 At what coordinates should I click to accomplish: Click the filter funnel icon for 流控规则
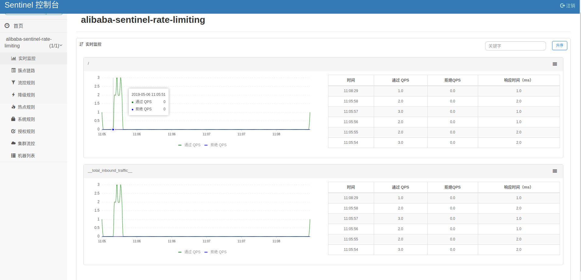coord(13,83)
